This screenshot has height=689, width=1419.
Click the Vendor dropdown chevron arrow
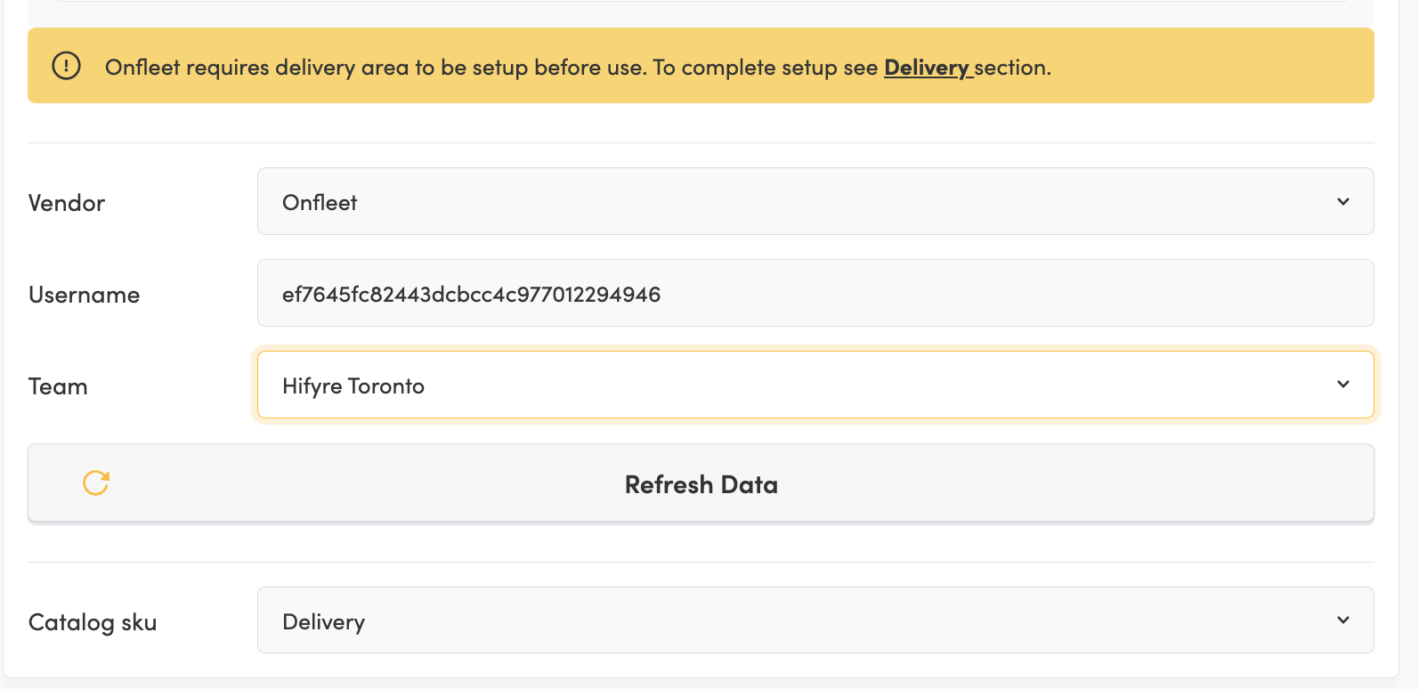tap(1343, 202)
